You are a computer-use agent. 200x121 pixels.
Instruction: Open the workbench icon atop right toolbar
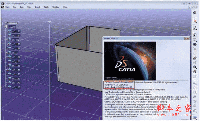pos(195,13)
